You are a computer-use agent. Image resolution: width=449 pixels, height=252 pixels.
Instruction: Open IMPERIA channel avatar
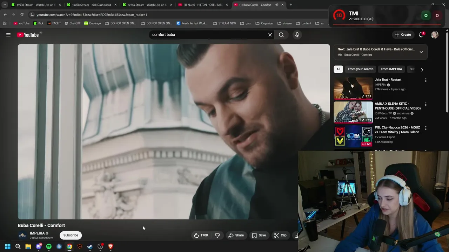pyautogui.click(x=22, y=235)
